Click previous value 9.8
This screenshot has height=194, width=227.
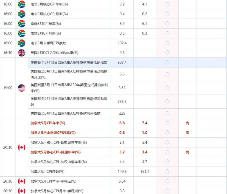pos(122,53)
